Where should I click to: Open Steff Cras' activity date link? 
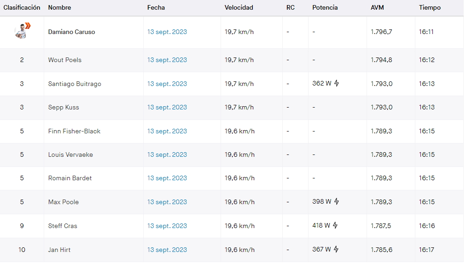tap(167, 226)
